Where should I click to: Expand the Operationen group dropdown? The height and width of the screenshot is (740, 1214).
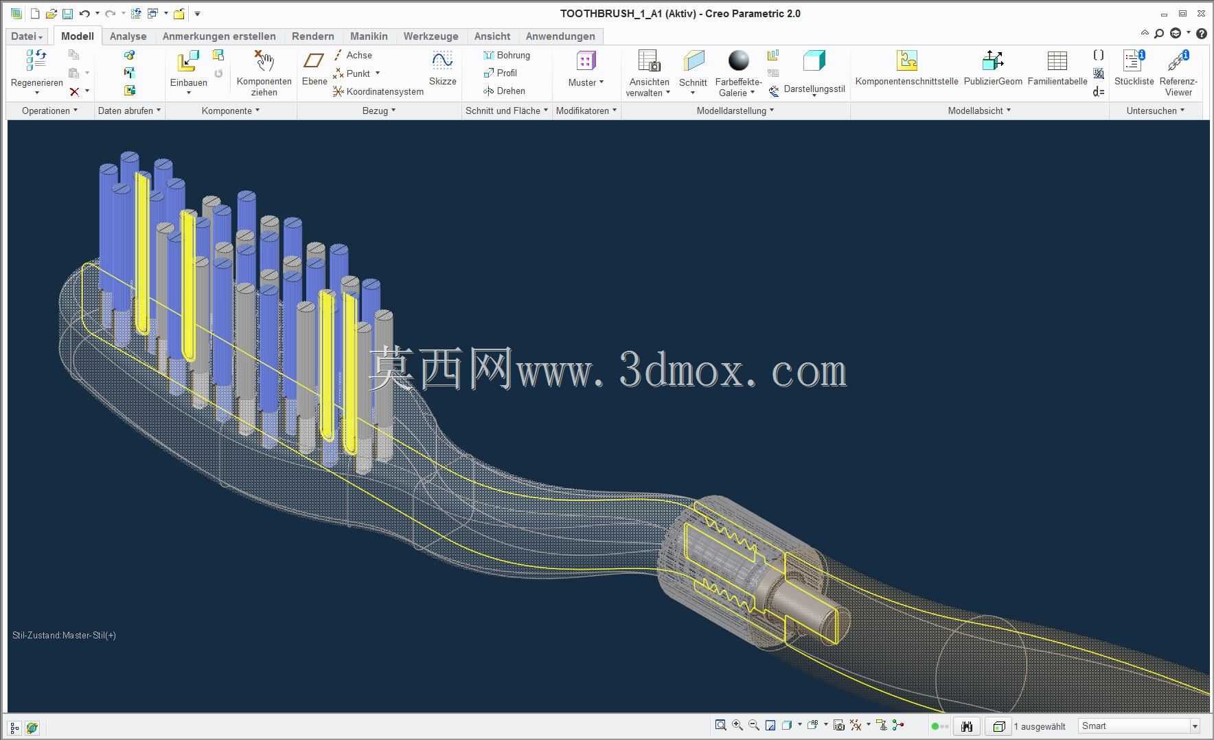[50, 111]
